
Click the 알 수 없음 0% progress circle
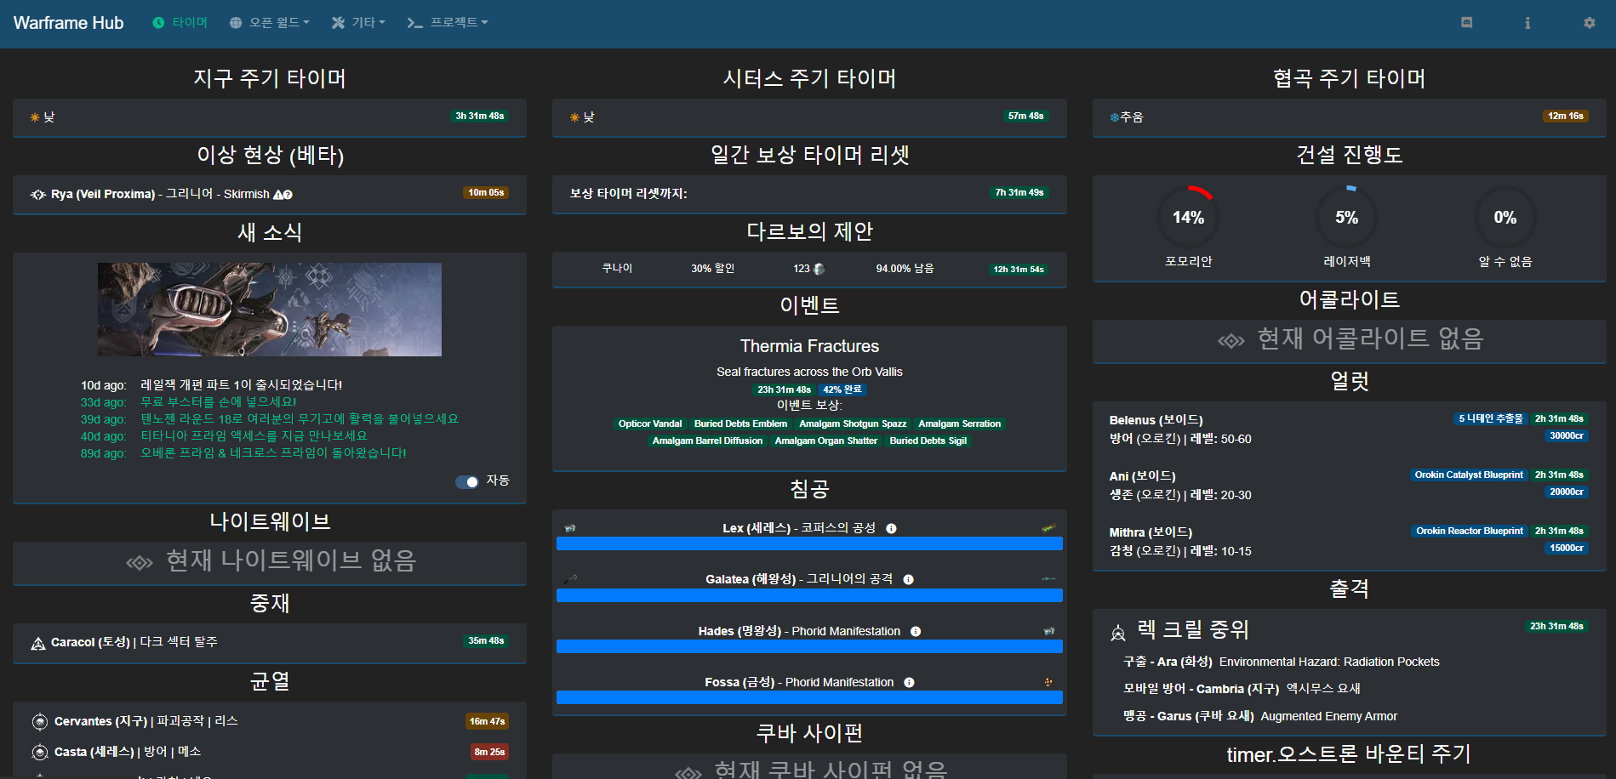[x=1505, y=218]
